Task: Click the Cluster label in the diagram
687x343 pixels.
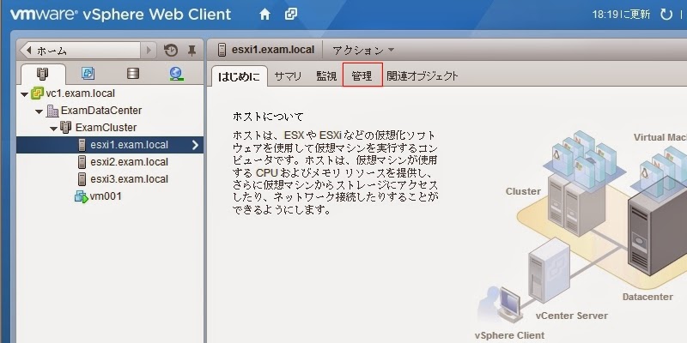Action: tap(523, 191)
